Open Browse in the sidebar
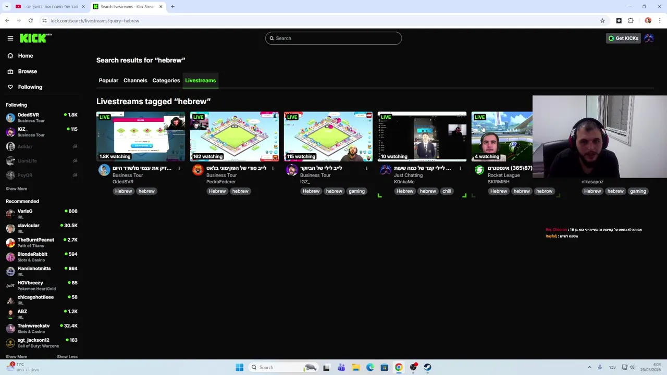 click(27, 71)
